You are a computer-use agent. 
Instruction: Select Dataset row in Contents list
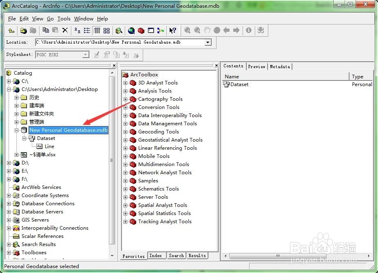pyautogui.click(x=298, y=84)
